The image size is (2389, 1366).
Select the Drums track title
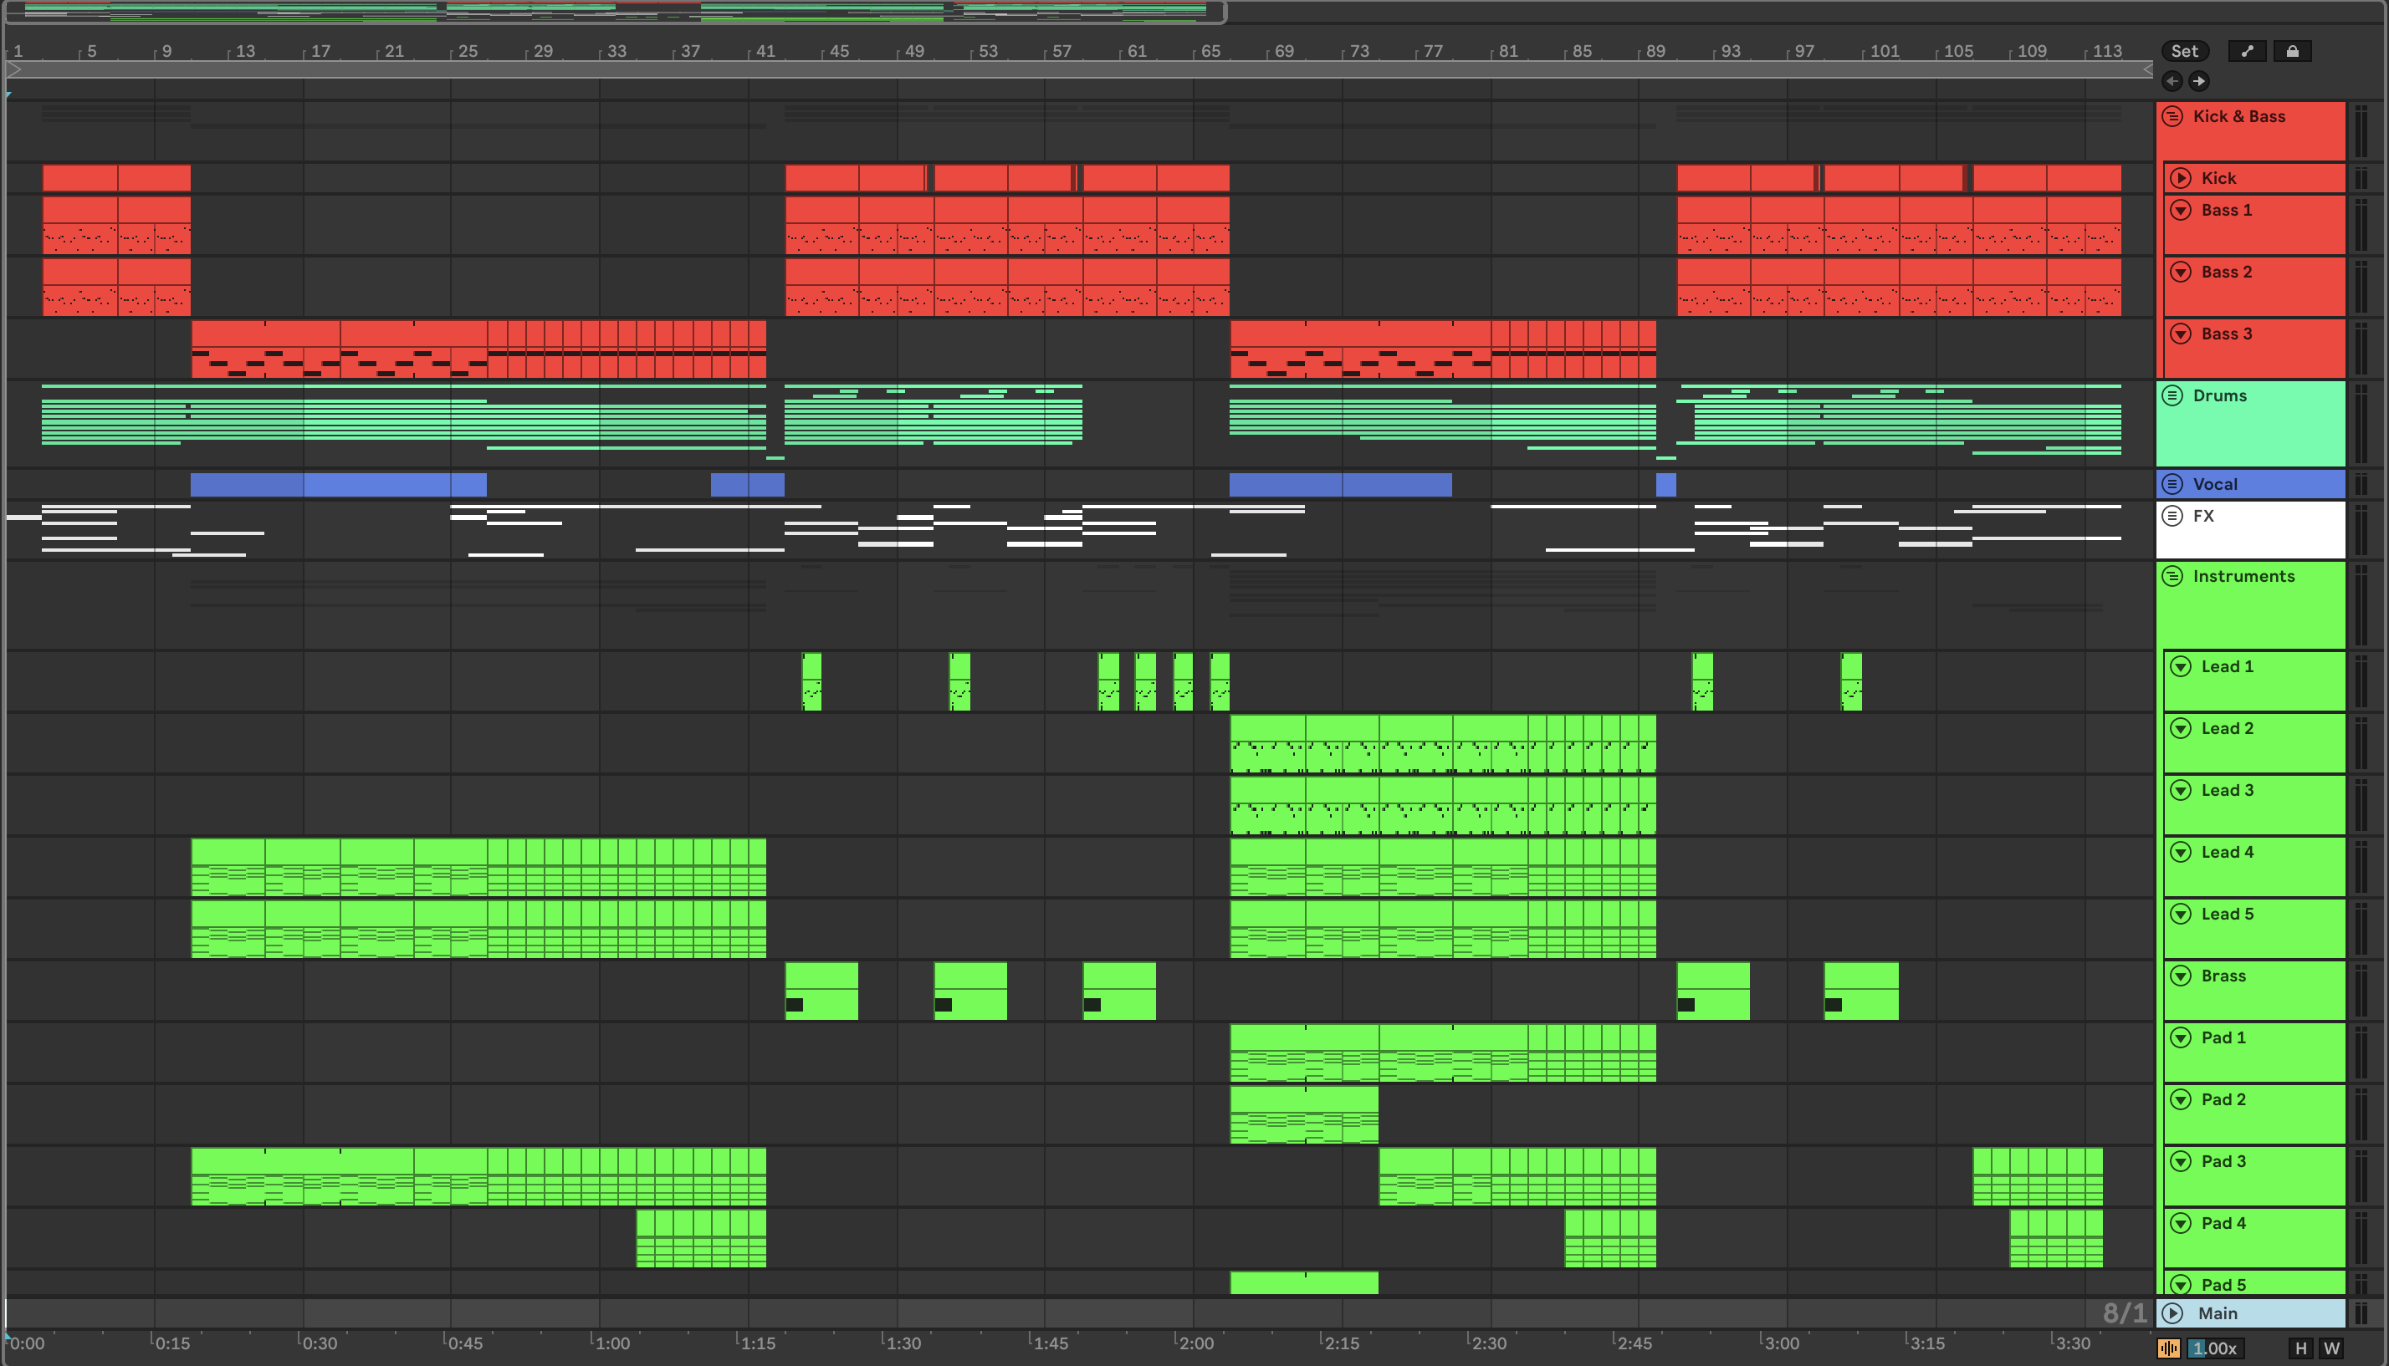(x=2220, y=396)
